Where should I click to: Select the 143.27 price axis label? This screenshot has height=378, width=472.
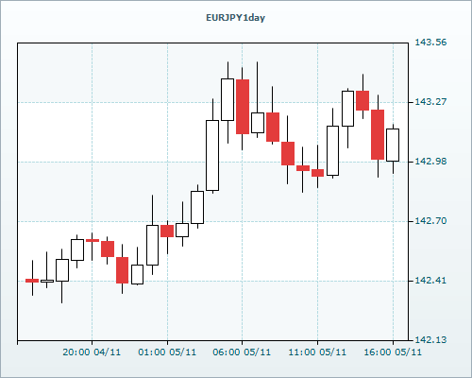pos(430,102)
